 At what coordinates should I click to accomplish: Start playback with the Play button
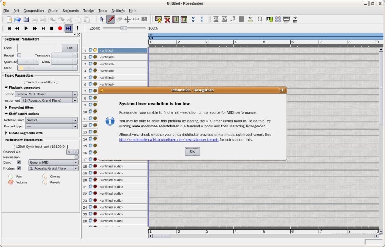click(x=26, y=29)
